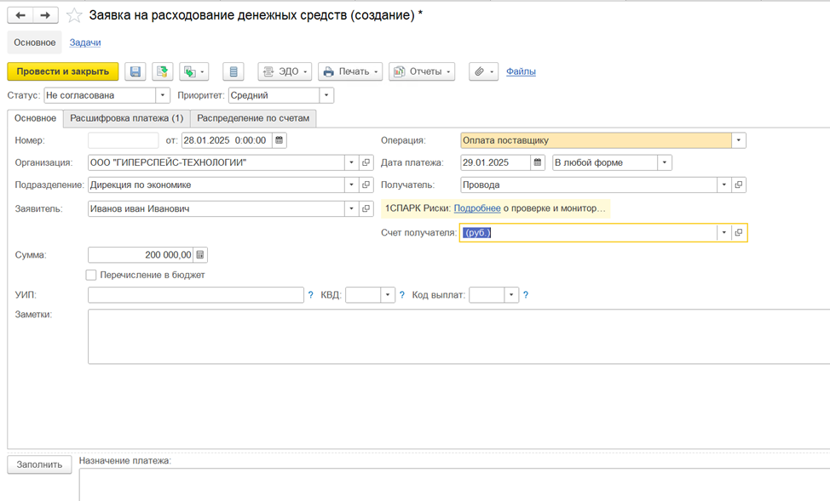Click the post document icon button
This screenshot has width=830, height=501.
click(163, 71)
